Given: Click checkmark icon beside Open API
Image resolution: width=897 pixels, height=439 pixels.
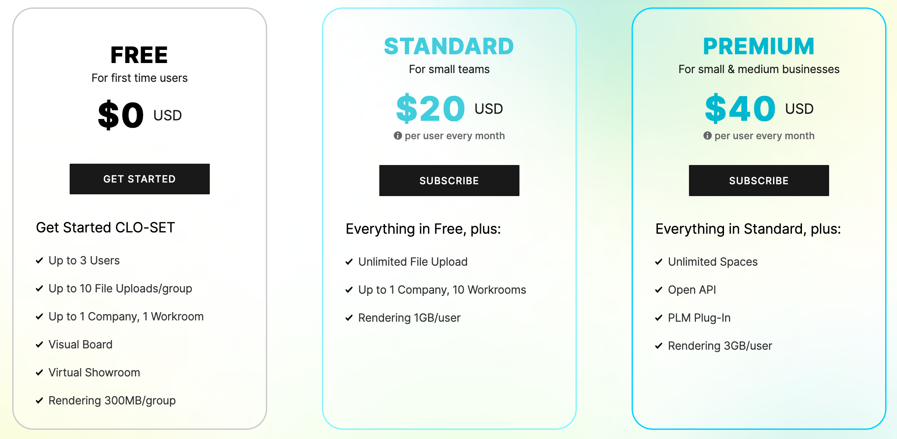Looking at the screenshot, I should coord(659,290).
